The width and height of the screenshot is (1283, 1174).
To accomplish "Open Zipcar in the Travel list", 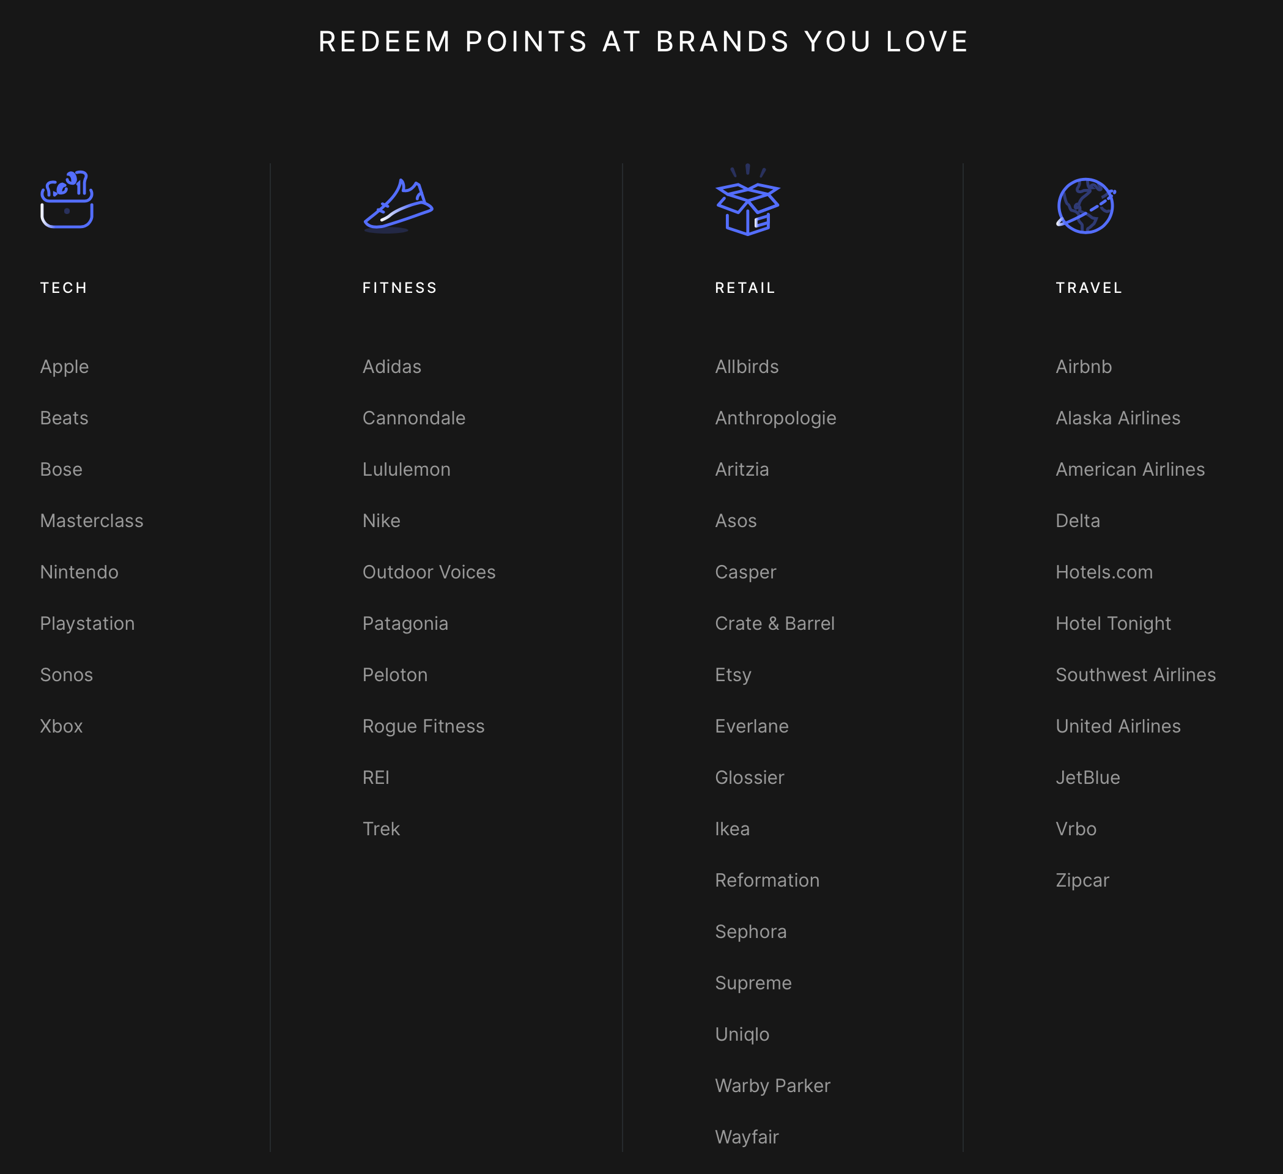I will (1082, 880).
